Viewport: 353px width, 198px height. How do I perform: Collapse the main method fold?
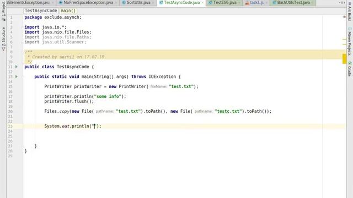[x=23, y=76]
